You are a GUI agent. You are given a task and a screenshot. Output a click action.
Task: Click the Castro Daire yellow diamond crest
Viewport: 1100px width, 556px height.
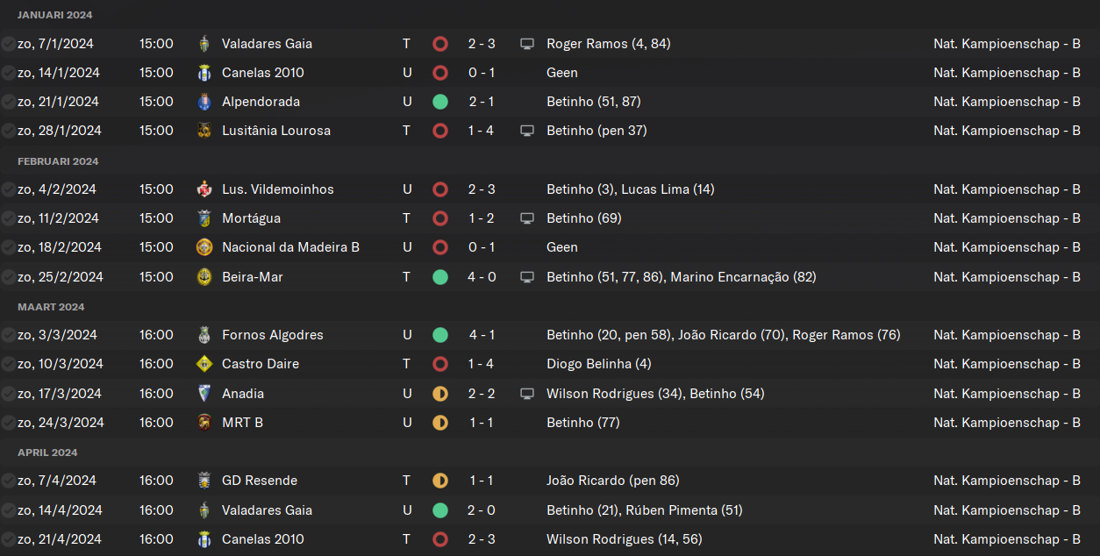pos(204,364)
